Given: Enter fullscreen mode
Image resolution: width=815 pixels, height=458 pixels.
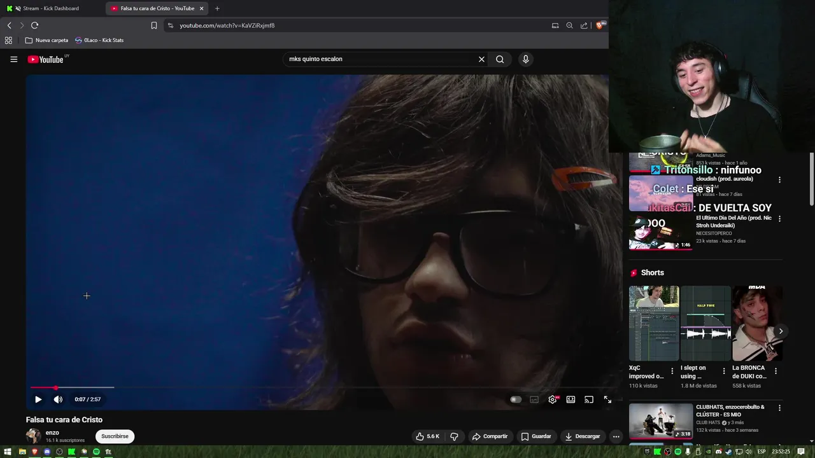Looking at the screenshot, I should [x=607, y=399].
